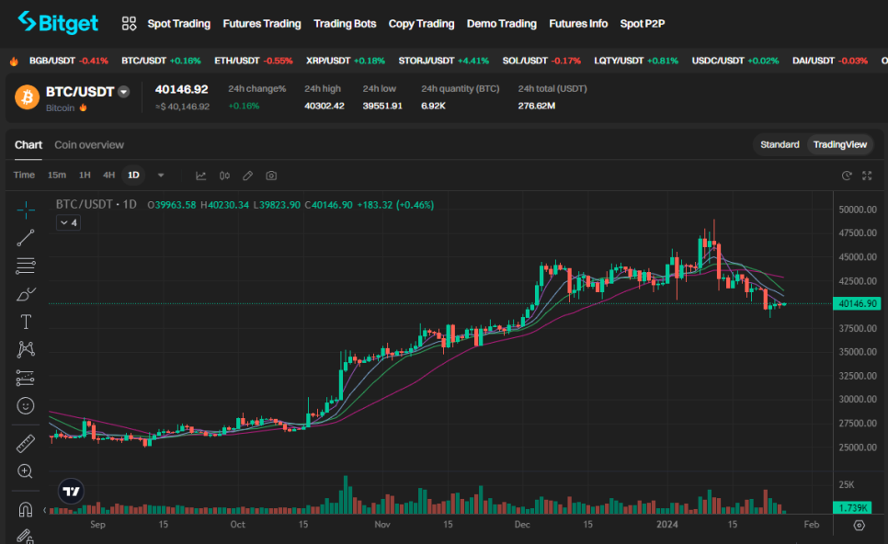Open the emoji icons tool
This screenshot has height=544, width=888.
coord(26,406)
